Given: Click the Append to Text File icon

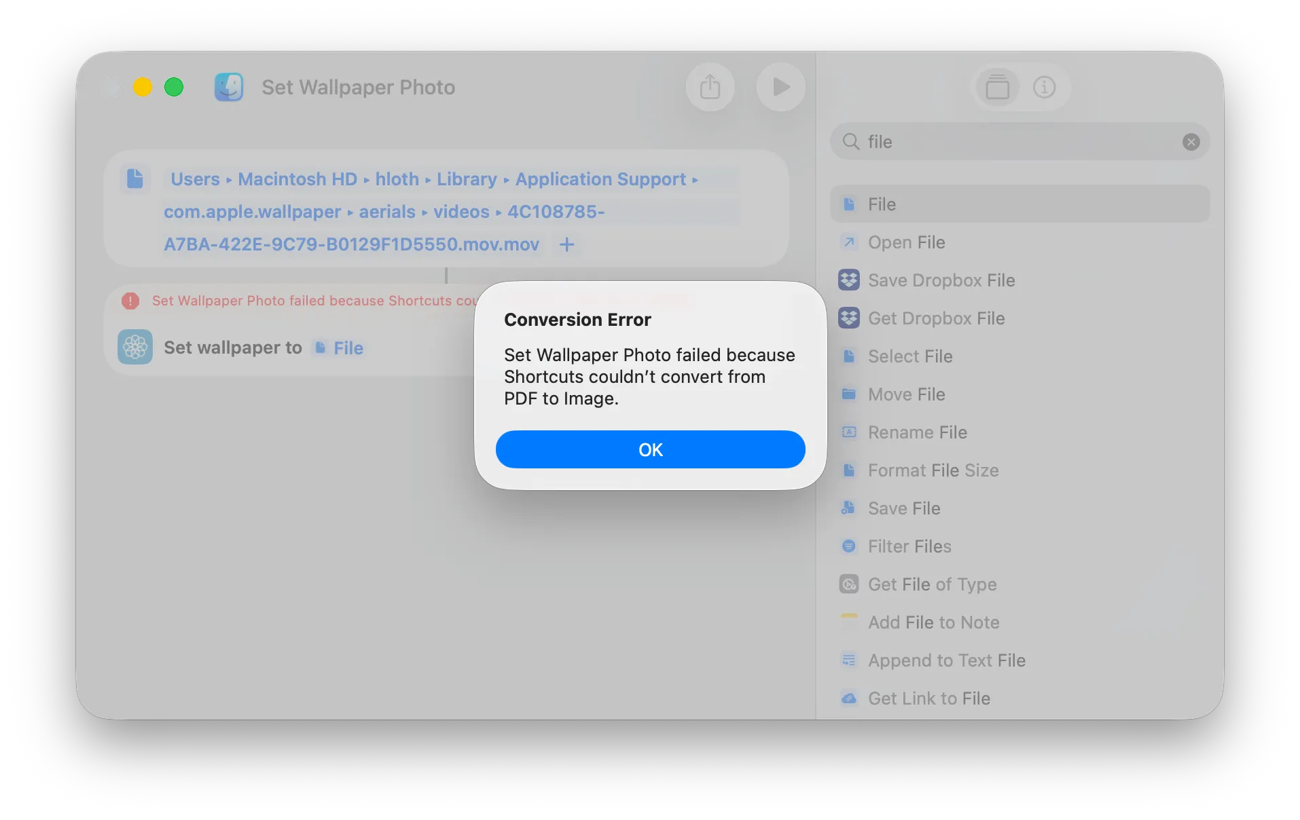Looking at the screenshot, I should tap(848, 660).
